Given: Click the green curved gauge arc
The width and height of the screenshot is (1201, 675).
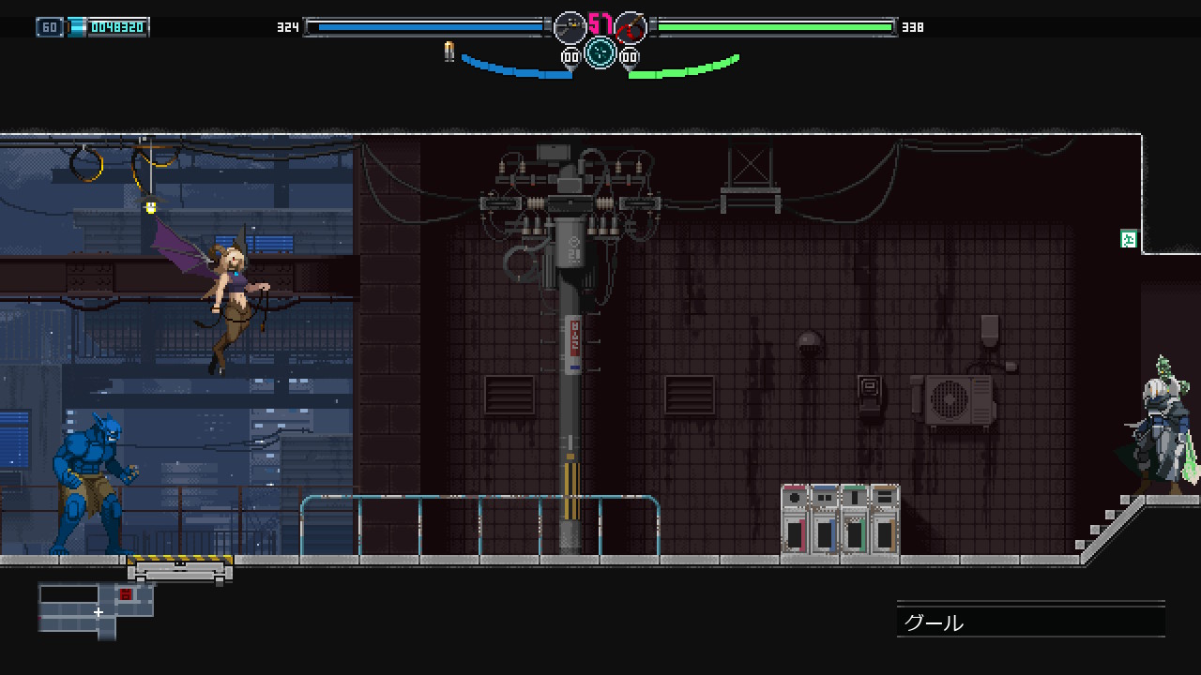Looking at the screenshot, I should 685,68.
